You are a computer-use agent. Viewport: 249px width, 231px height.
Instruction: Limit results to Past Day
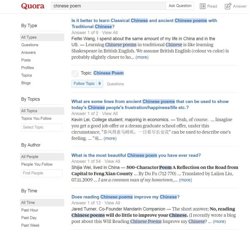point(30,218)
